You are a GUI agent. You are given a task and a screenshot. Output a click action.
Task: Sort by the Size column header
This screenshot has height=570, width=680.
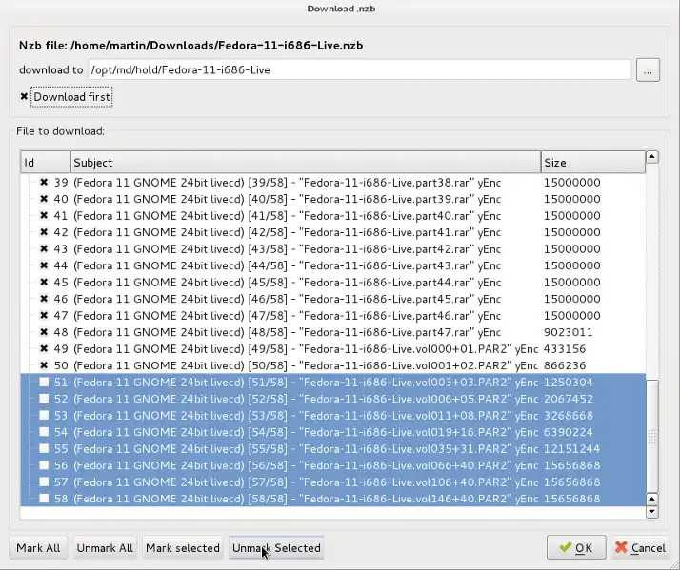click(x=592, y=163)
